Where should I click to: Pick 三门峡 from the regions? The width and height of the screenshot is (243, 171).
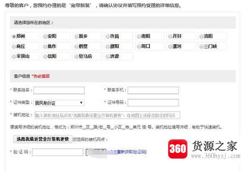(x=201, y=46)
